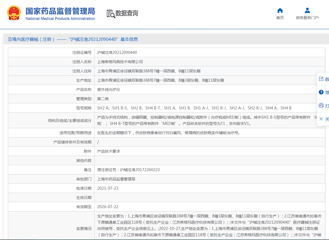Screen dimensions: 329x240
Task: Click 国家药品监督管理局 site title
Action: tap(60, 11)
